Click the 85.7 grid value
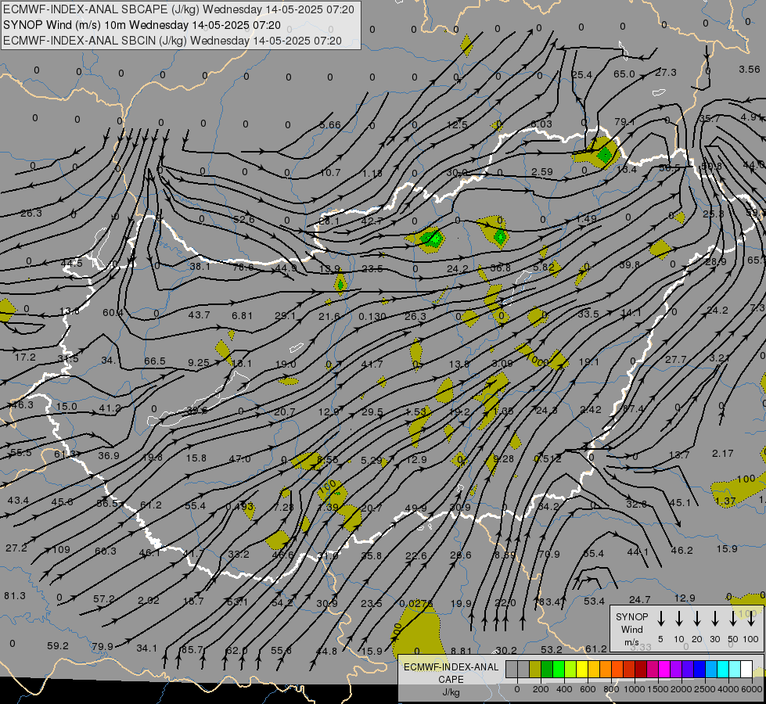 pos(192,650)
